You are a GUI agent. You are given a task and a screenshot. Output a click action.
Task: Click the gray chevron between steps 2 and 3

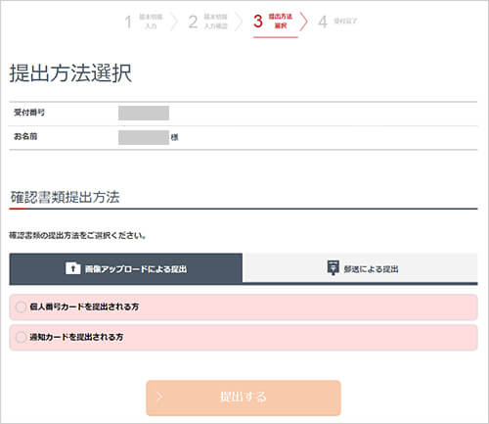(240, 22)
